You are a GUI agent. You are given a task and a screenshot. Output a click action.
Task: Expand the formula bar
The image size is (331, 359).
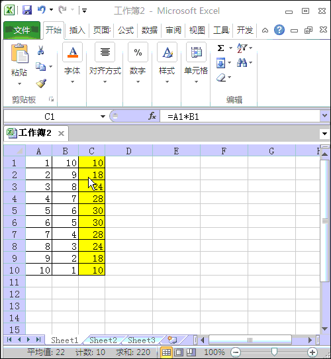pos(324,116)
